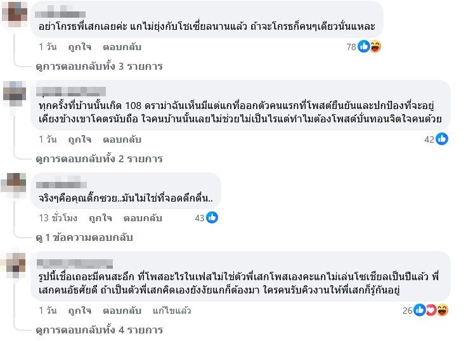Viewport: 473px width, 341px height.
Task: Click the blue like icon beside 78
Action: pos(364,46)
